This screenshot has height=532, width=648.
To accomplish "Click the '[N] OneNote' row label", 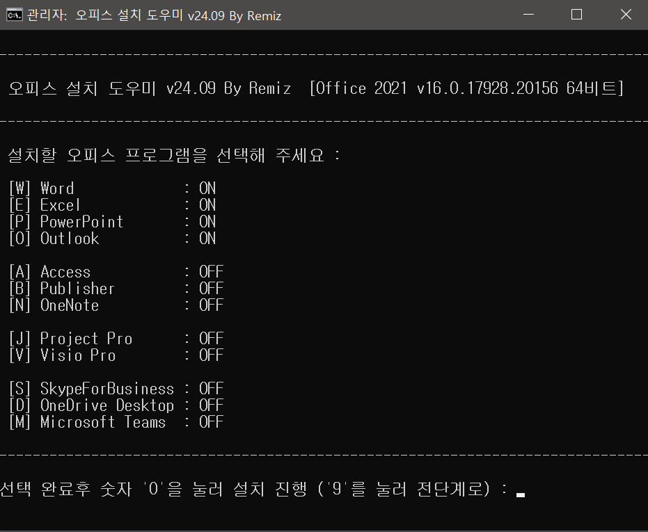I will 54,305.
